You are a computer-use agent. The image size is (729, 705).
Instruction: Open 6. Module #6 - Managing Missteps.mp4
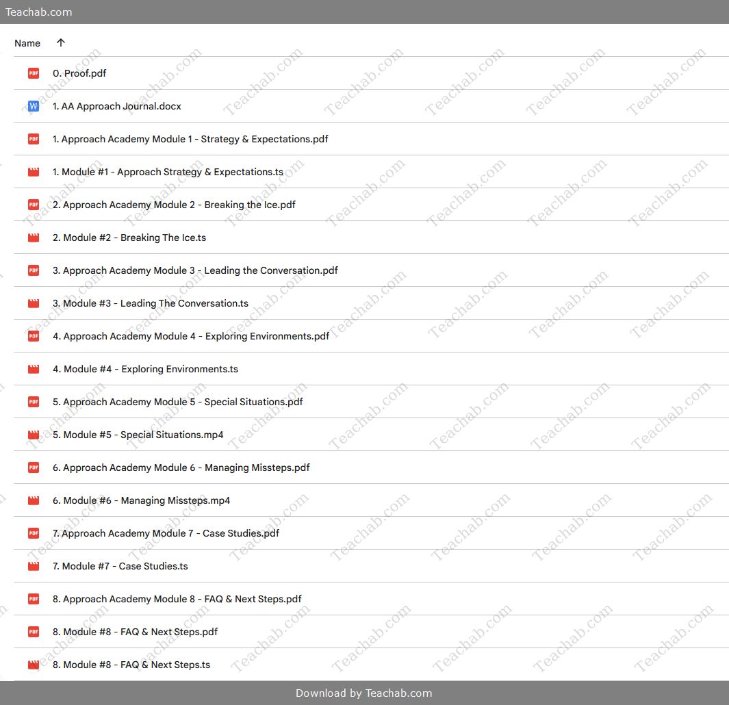pos(141,500)
